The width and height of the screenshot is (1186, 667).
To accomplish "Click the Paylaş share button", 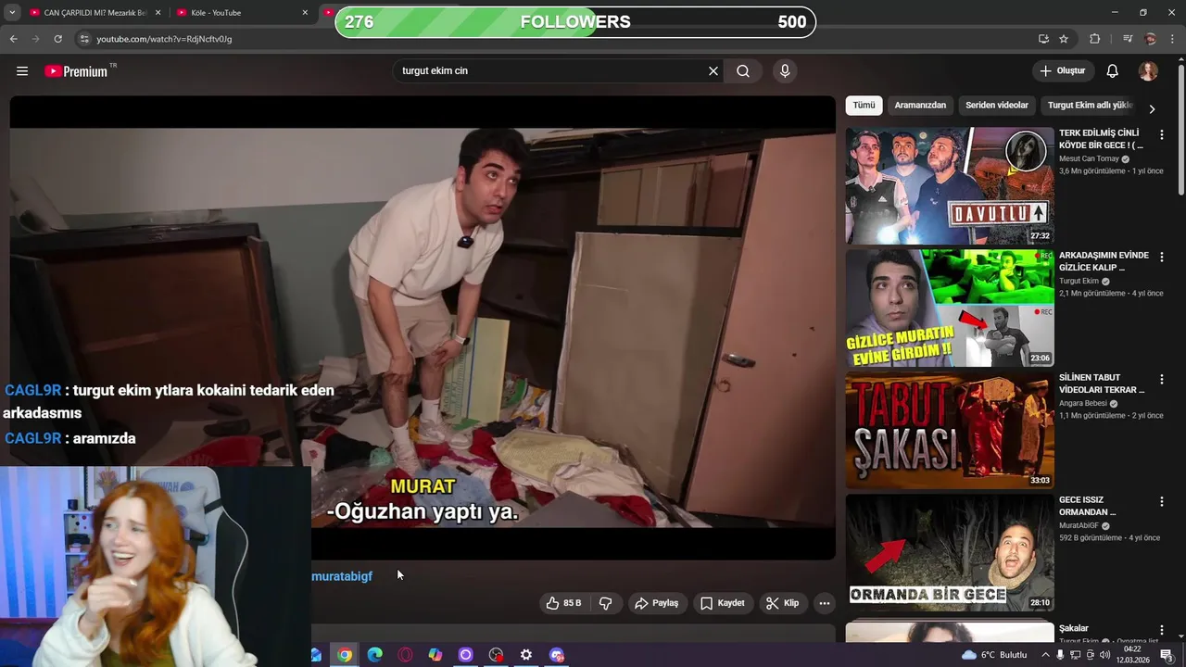I will click(x=656, y=603).
